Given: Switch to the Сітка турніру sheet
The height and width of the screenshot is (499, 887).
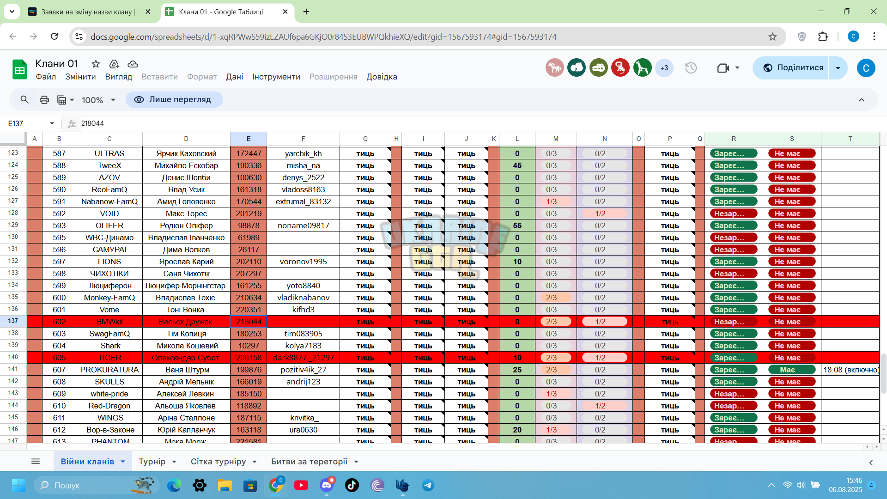Looking at the screenshot, I should pos(218,462).
